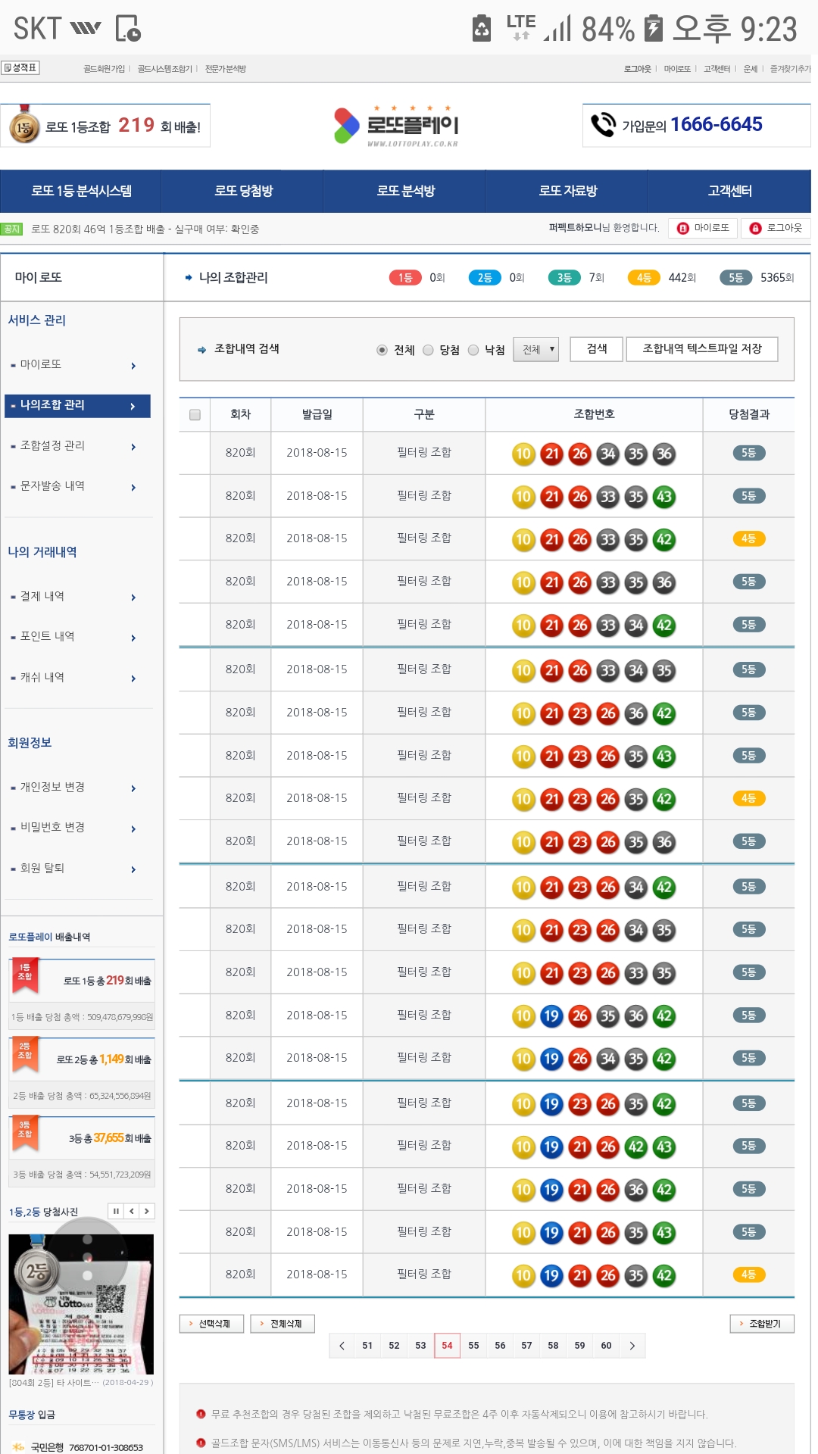Pause the winning photo slideshow

[116, 1211]
